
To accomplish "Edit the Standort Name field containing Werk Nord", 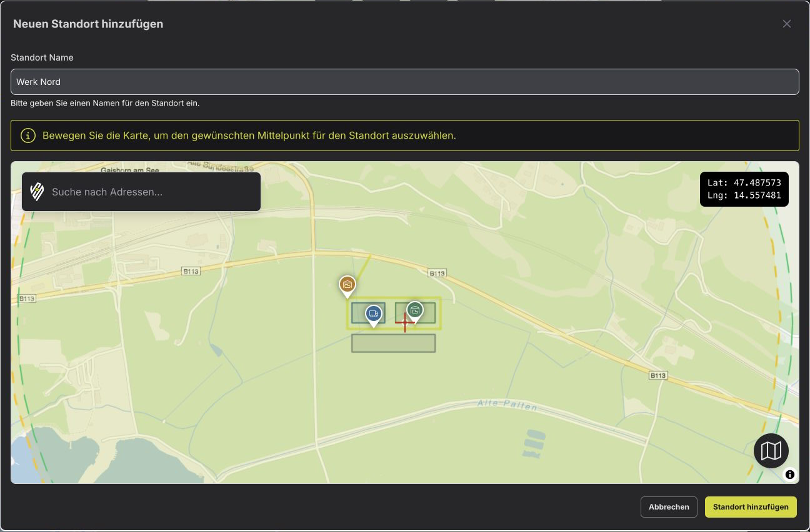I will pos(405,82).
